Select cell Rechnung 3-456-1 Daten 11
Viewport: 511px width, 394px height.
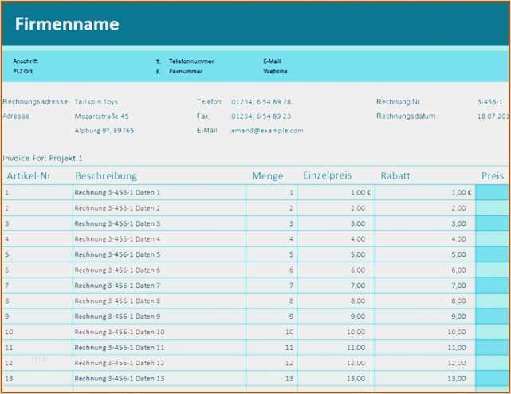159,348
